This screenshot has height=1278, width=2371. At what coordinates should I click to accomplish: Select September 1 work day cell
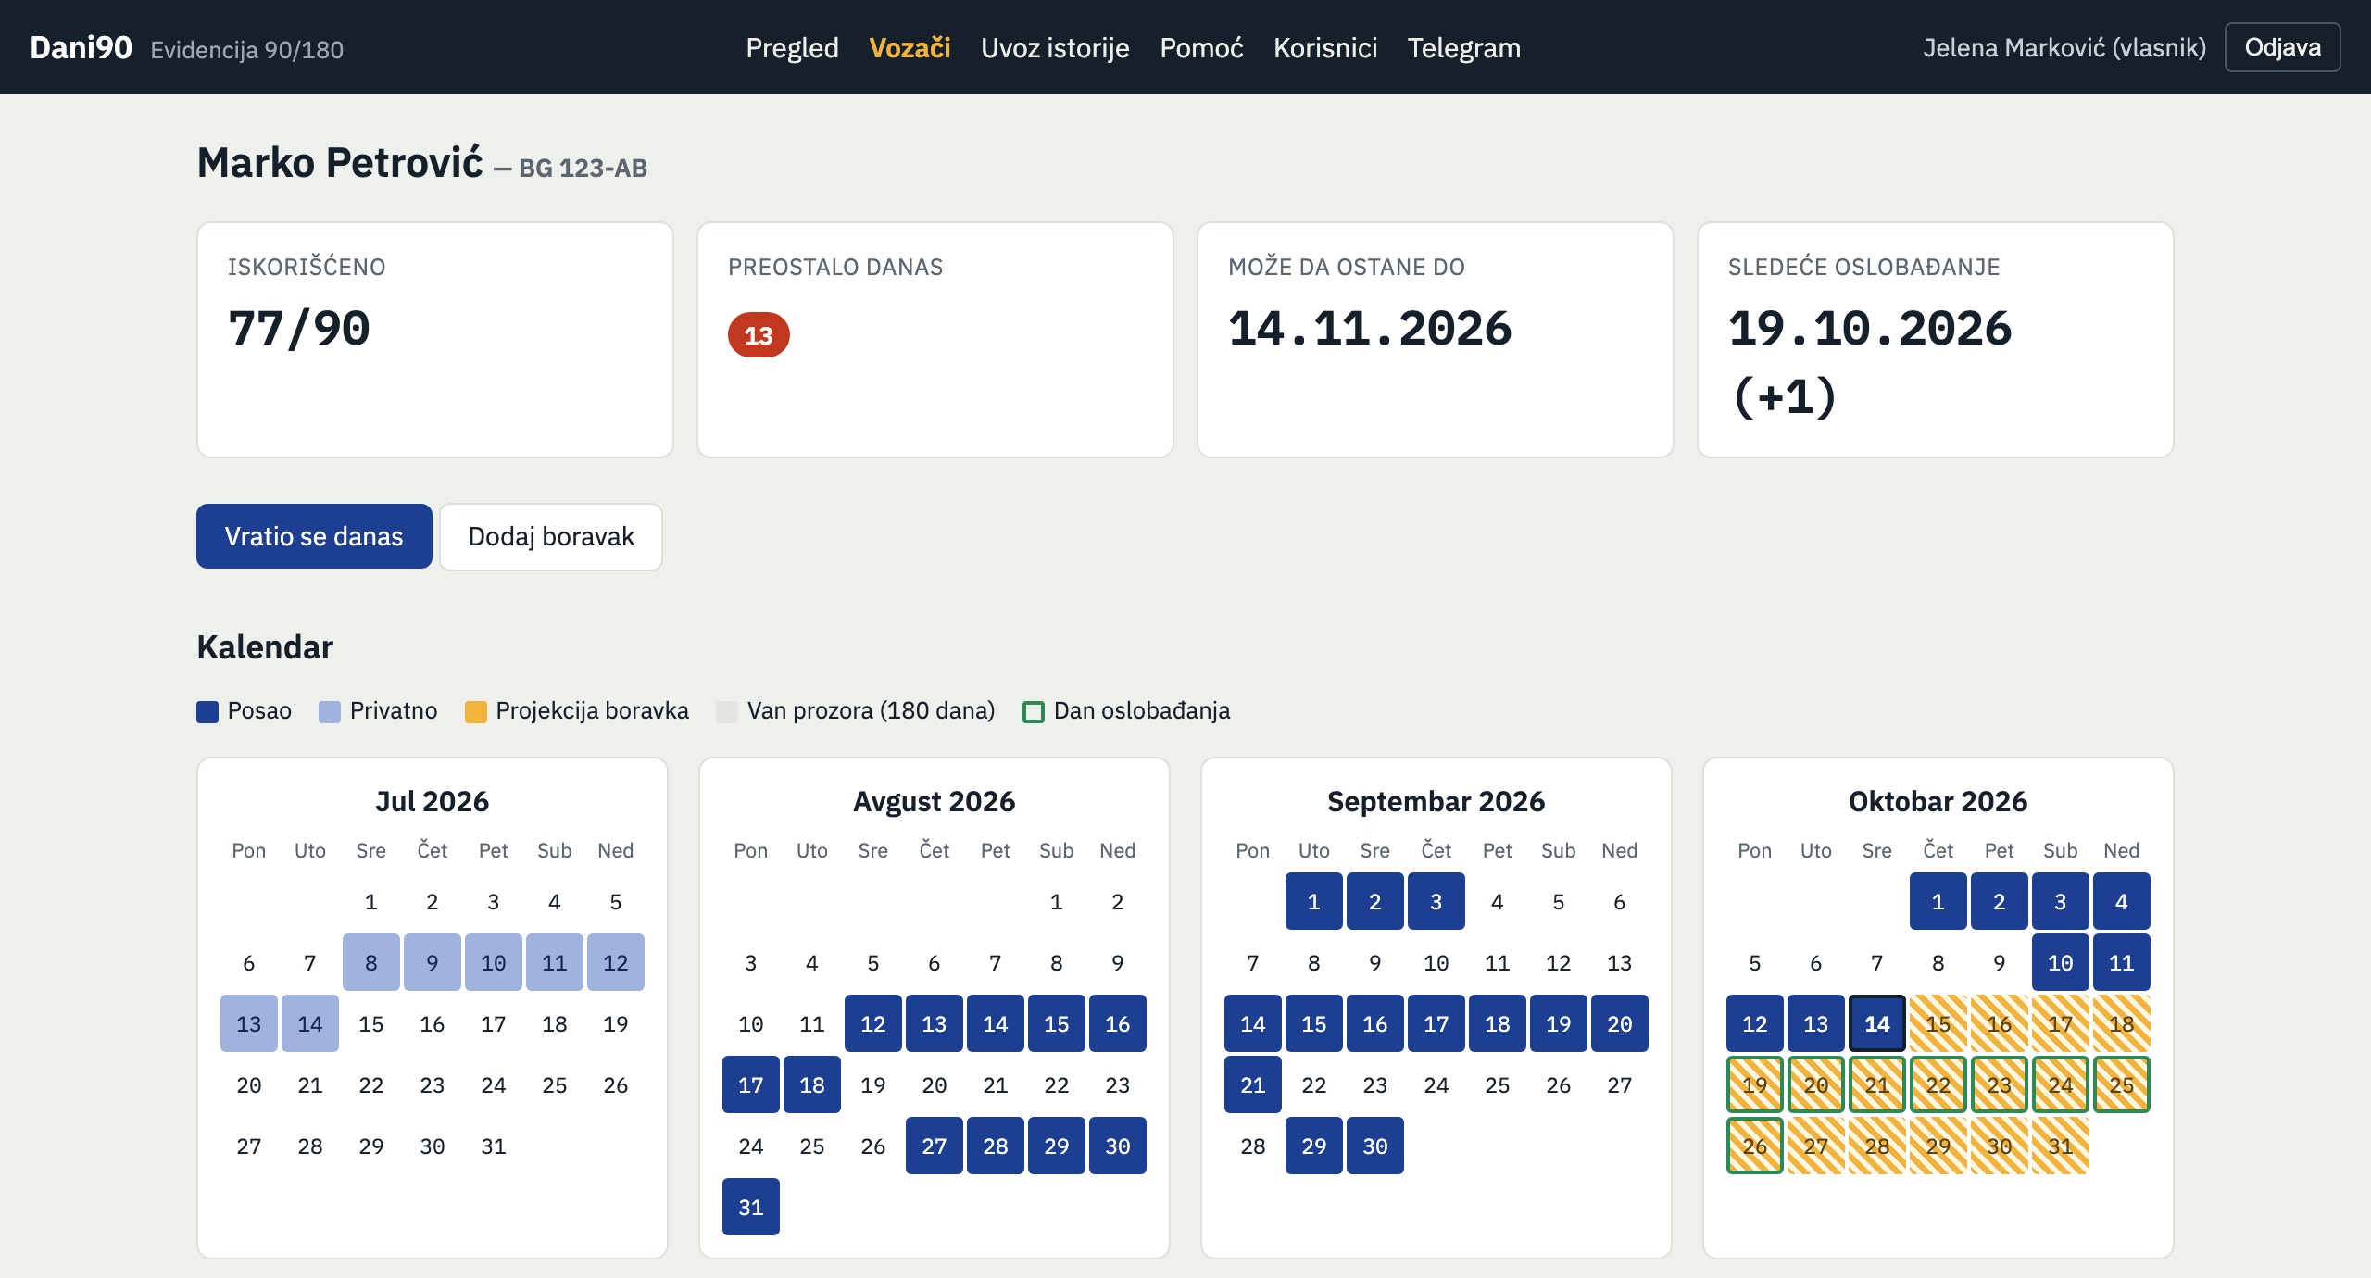click(1314, 901)
